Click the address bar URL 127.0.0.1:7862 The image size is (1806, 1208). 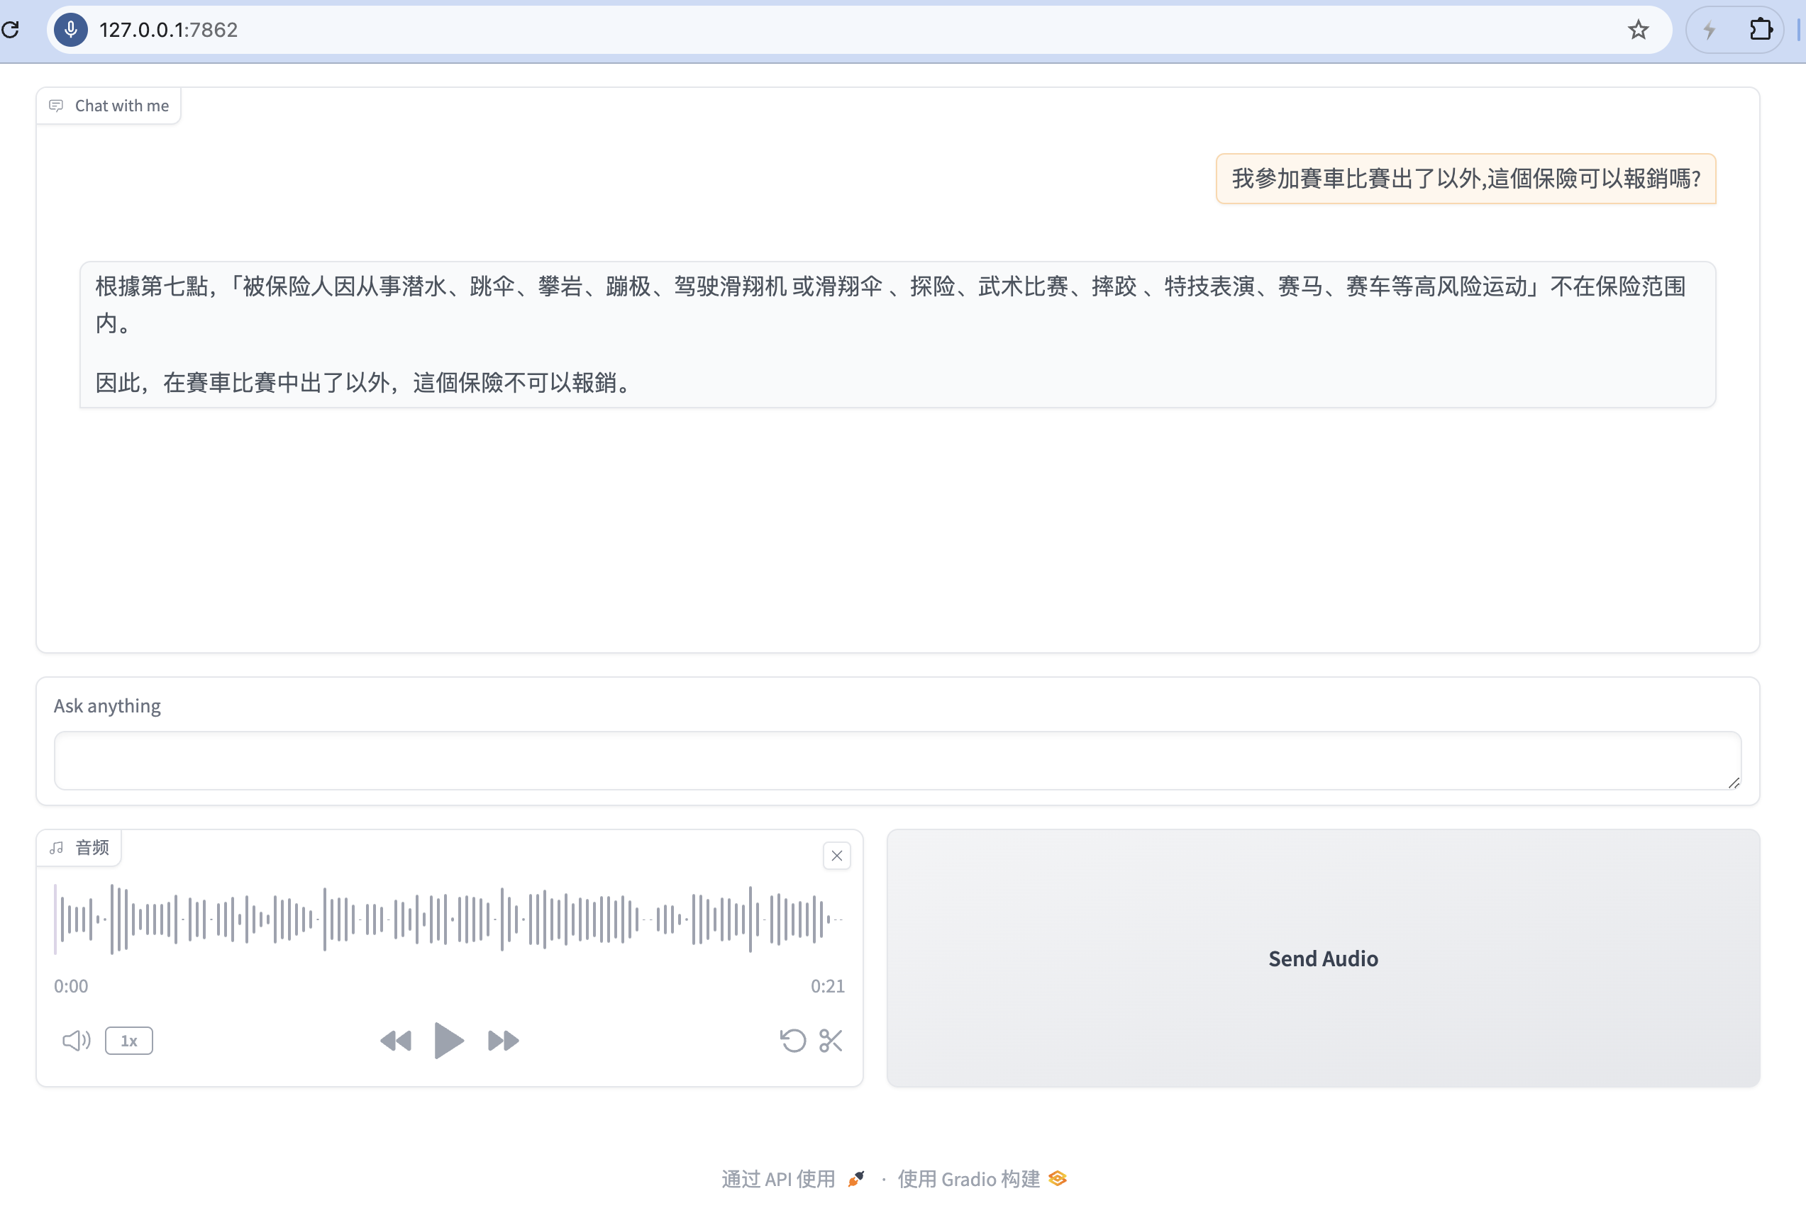click(x=168, y=30)
